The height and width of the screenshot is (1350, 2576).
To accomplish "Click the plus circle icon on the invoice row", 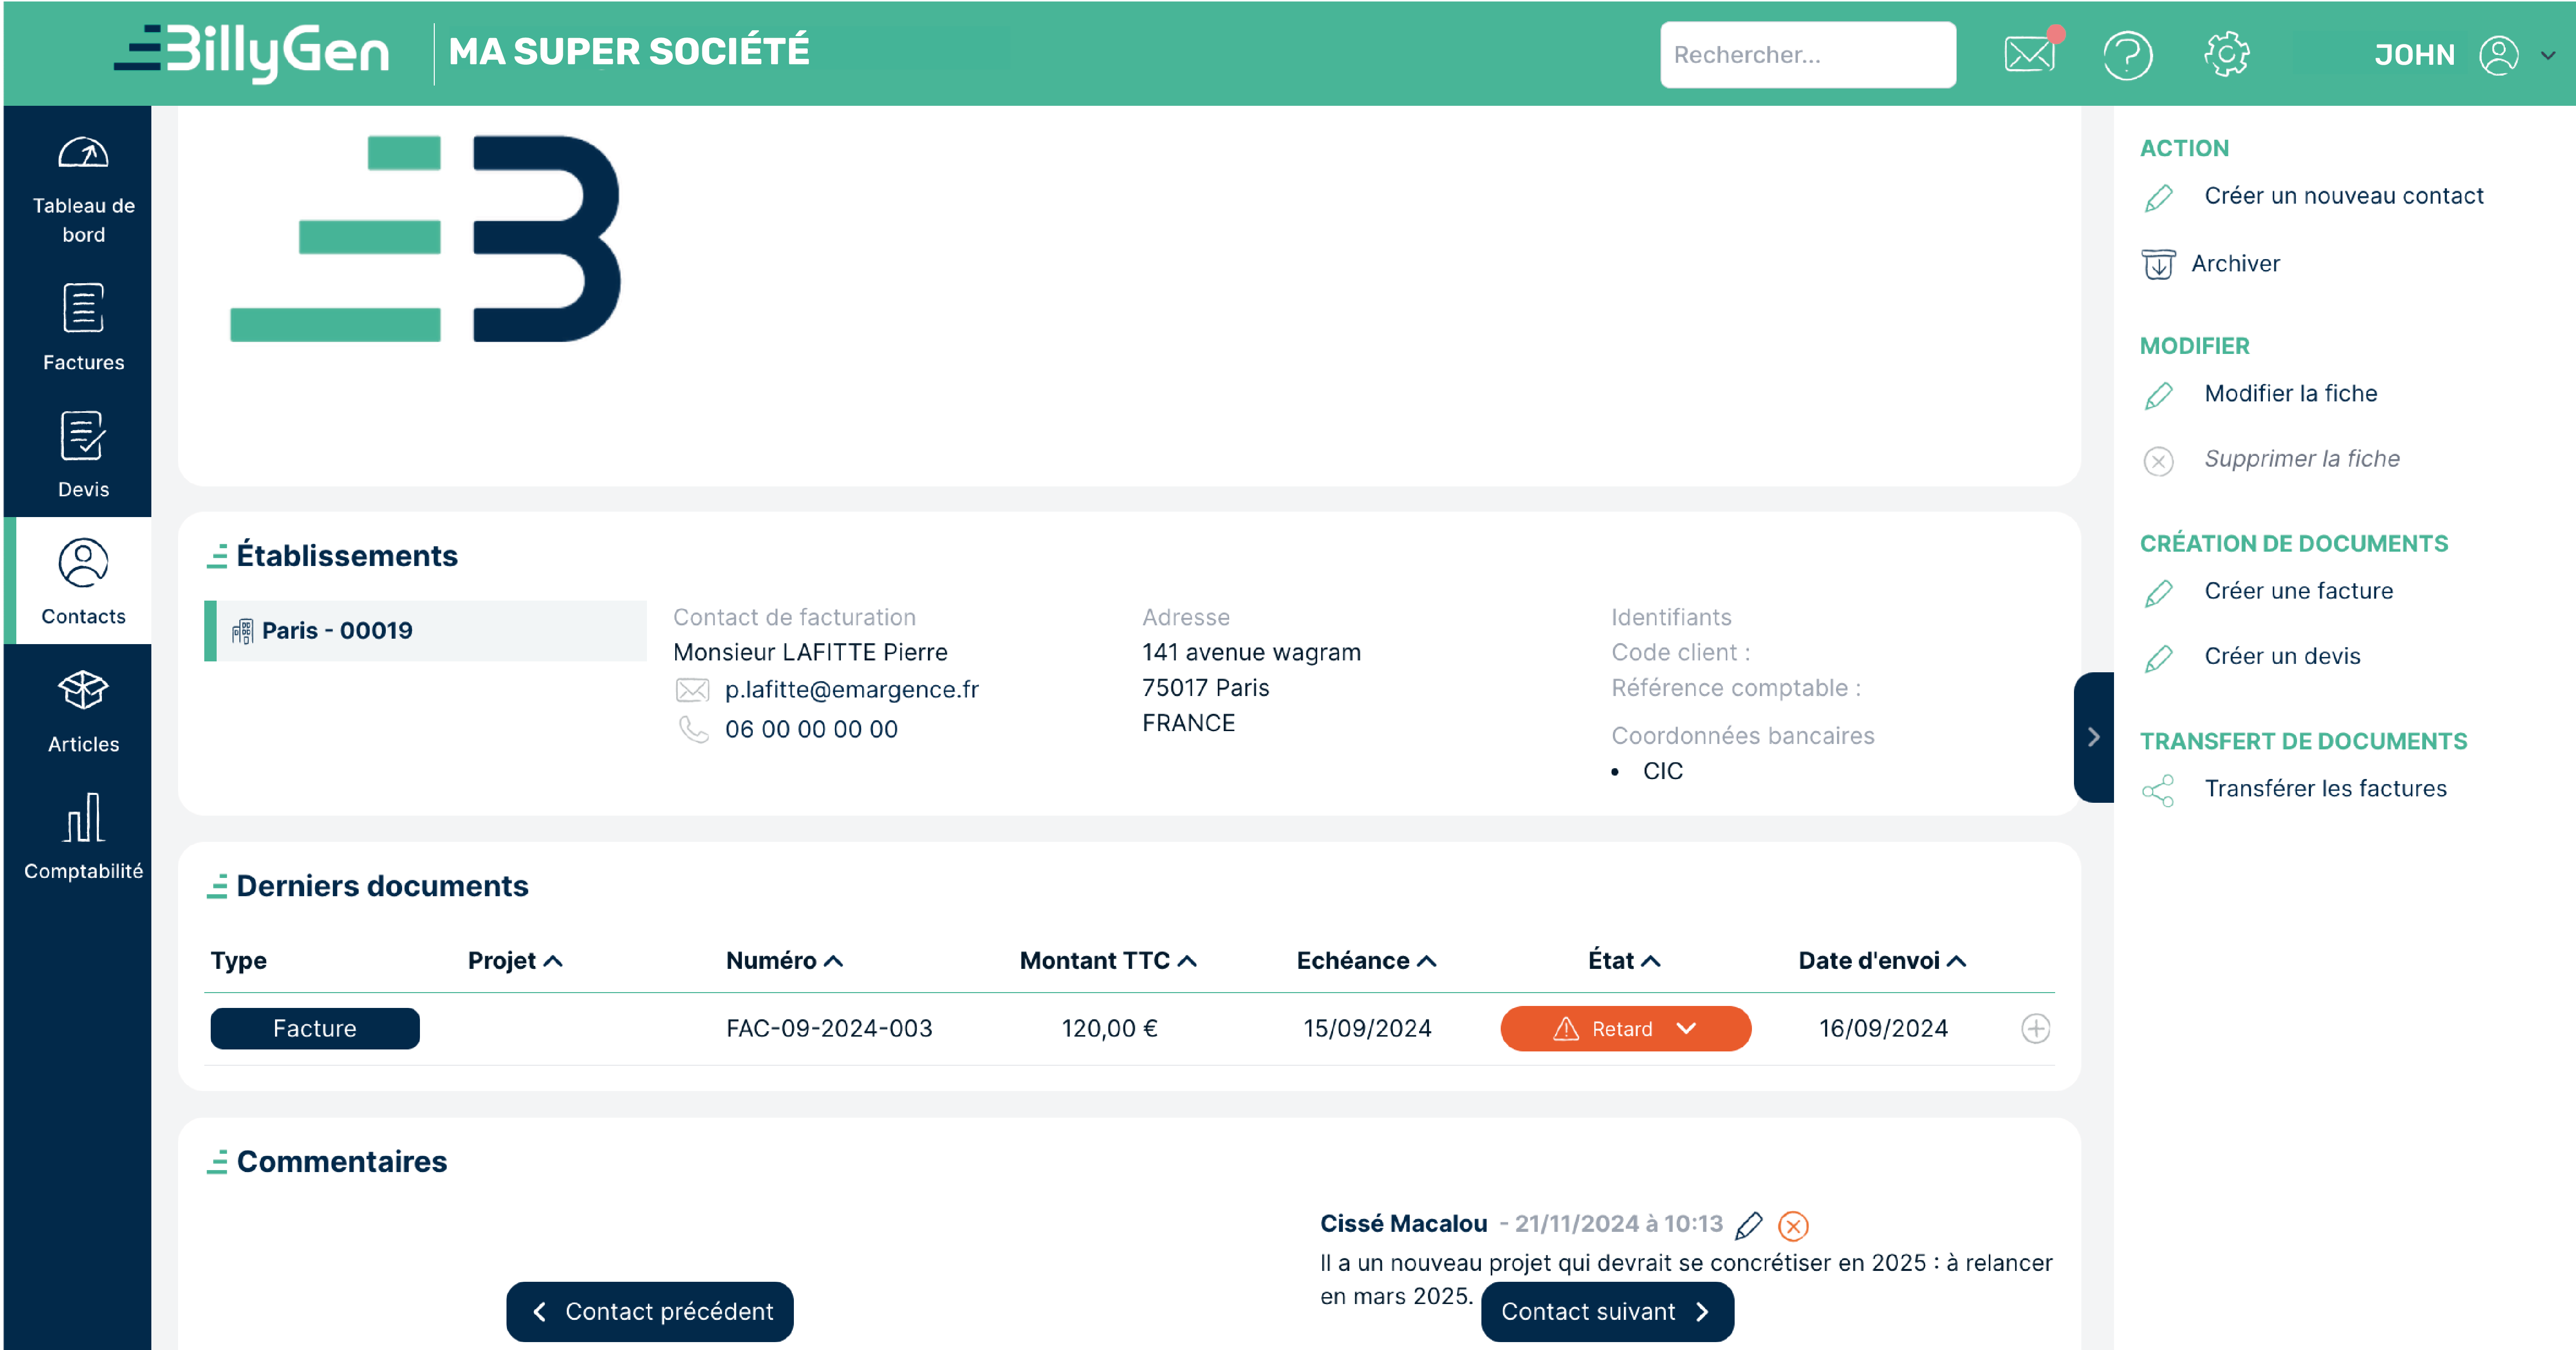I will coord(2035,1028).
